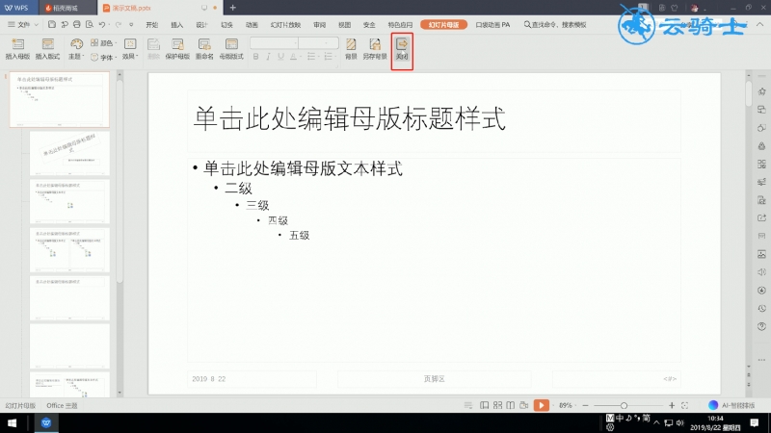
Task: Click the 查找命令 search box
Action: point(555,25)
